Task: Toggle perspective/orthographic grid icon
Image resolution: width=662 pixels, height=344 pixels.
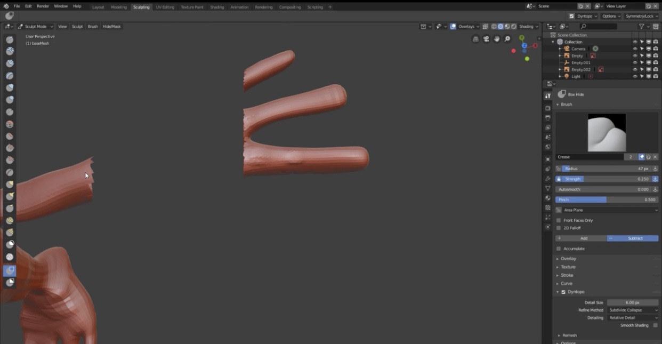Action: tap(475, 39)
